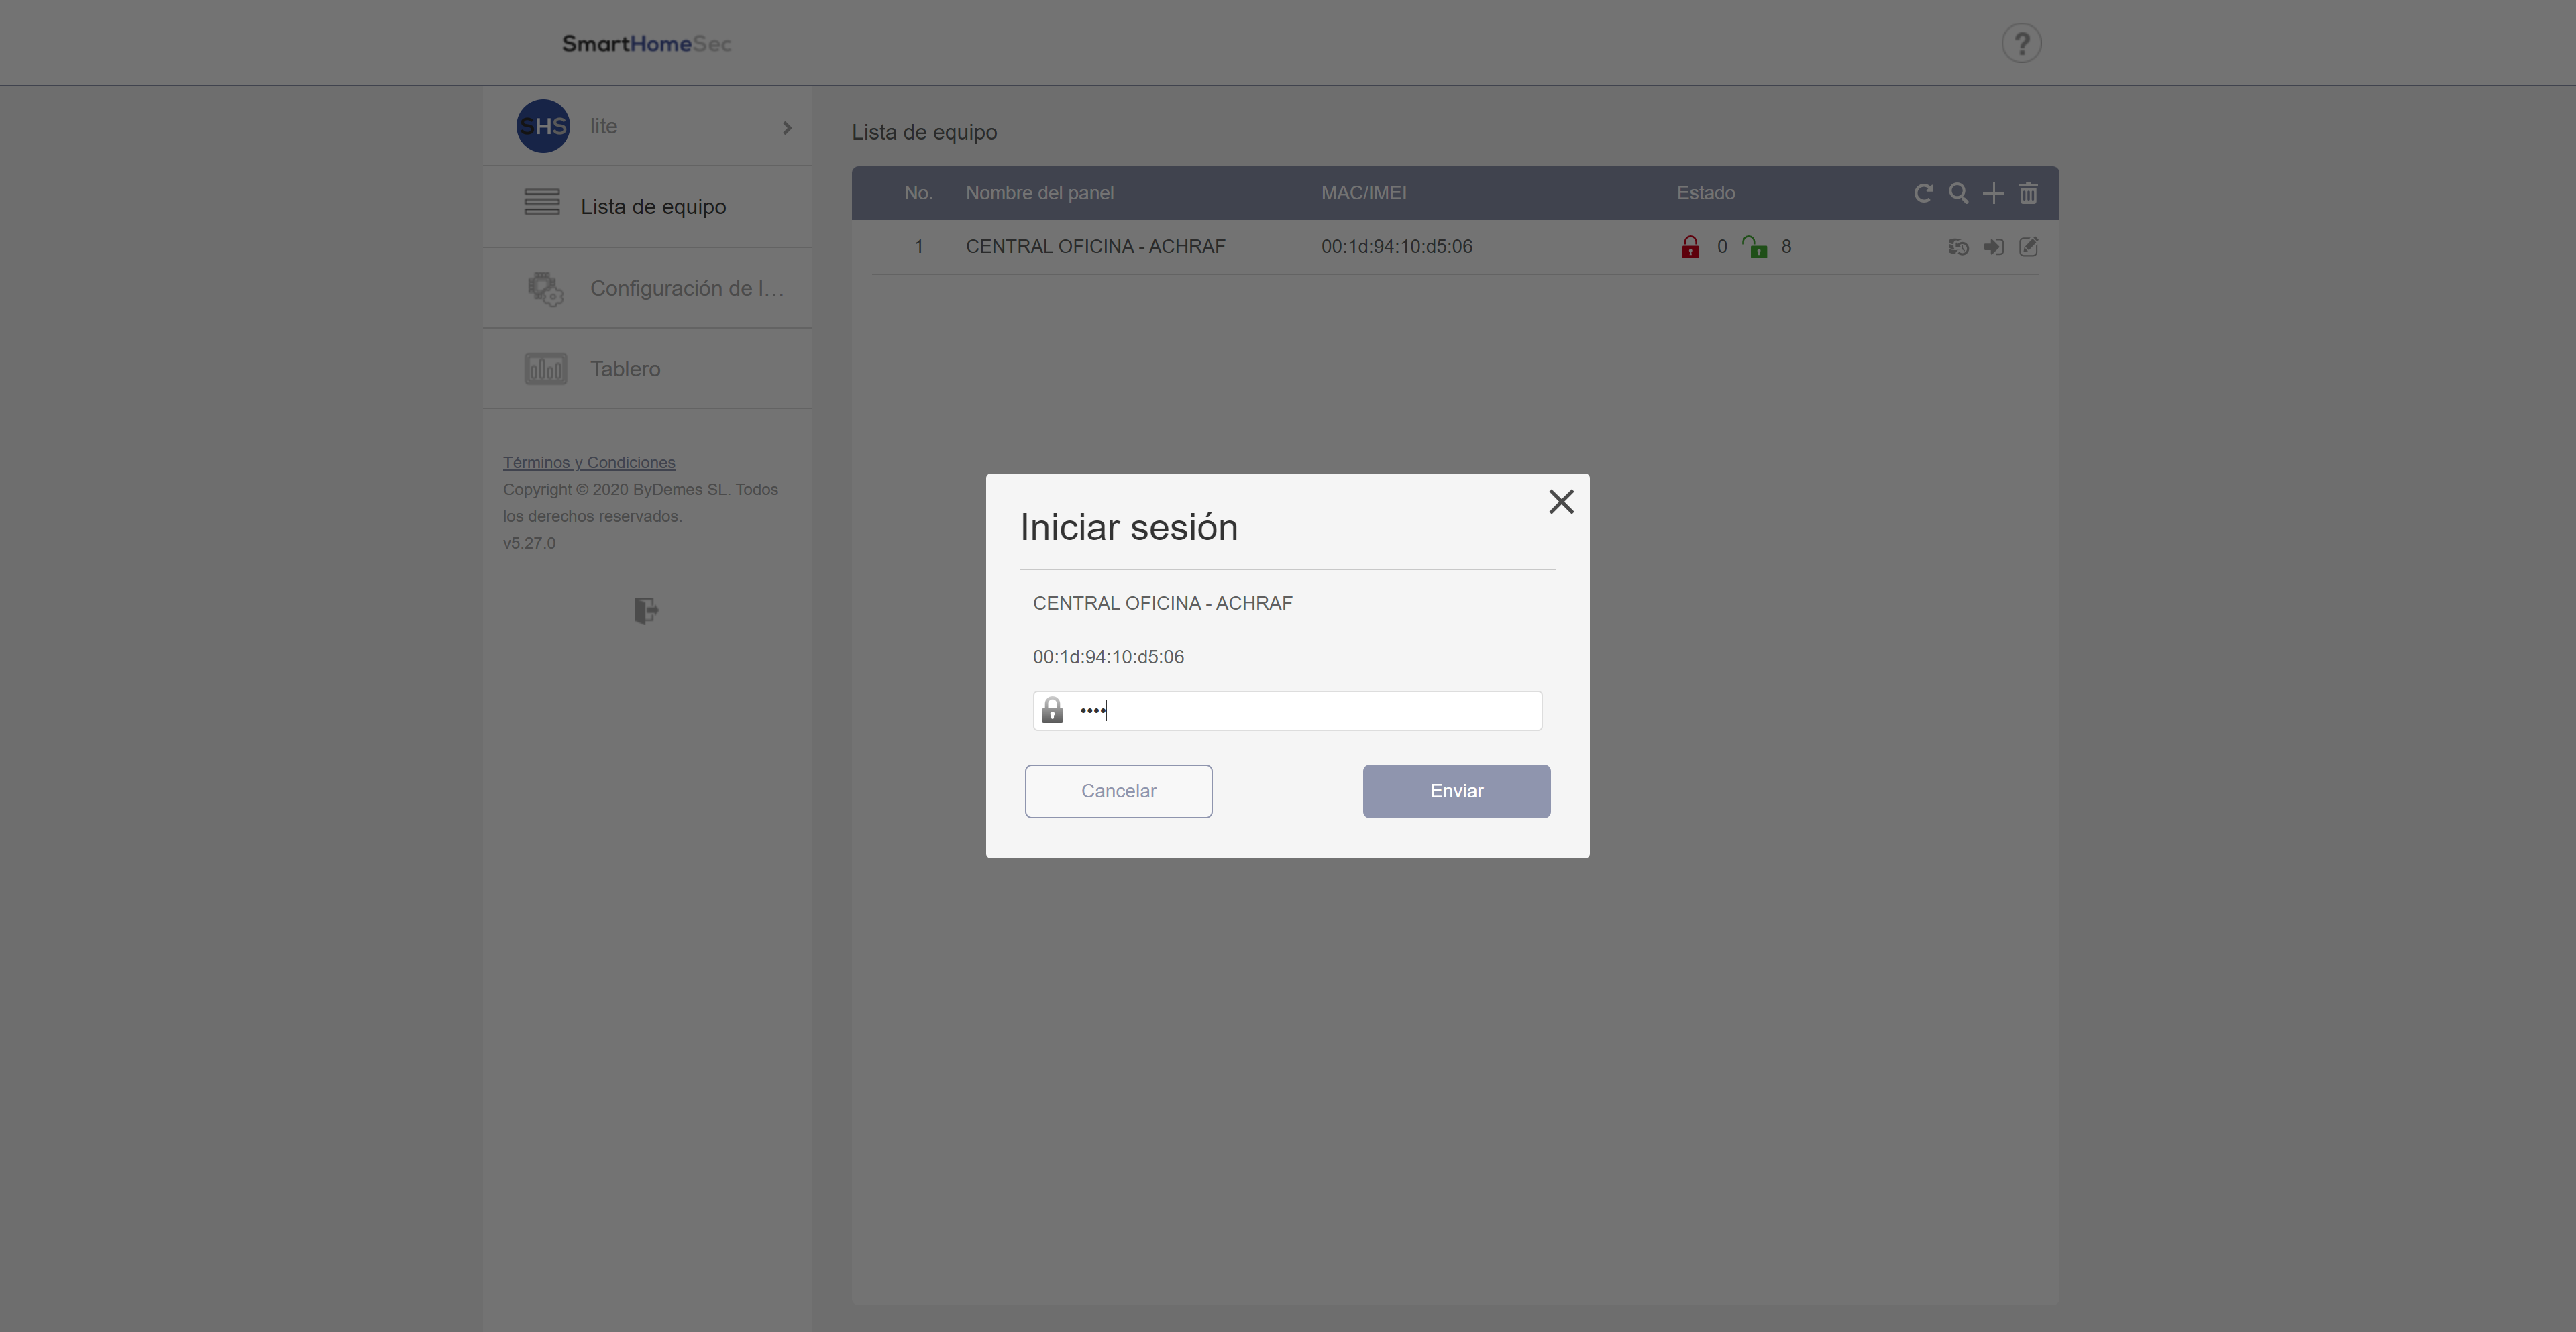Open Términos y Condiciones link

click(589, 462)
